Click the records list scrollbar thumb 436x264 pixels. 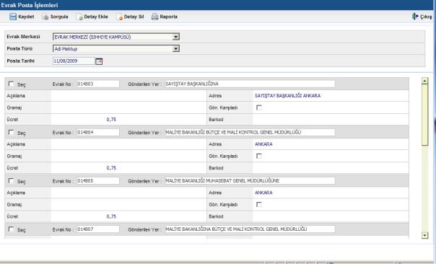[x=424, y=115]
